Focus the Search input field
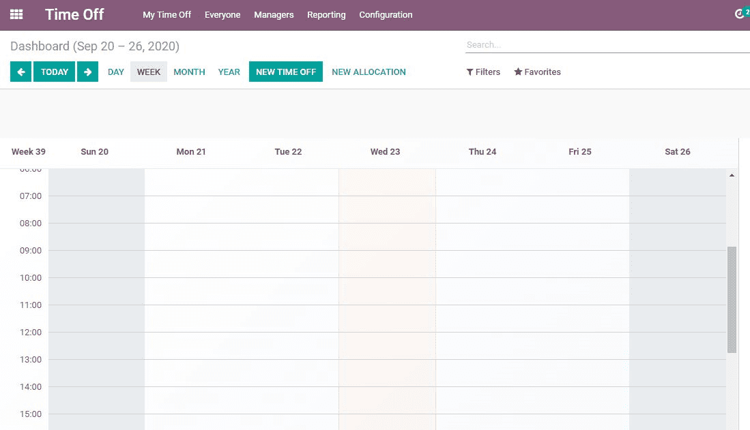 607,45
